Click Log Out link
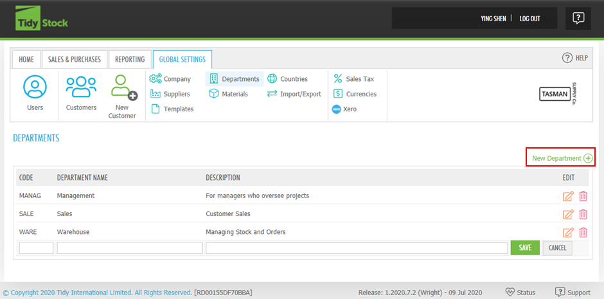This screenshot has height=299, width=604. (x=529, y=19)
